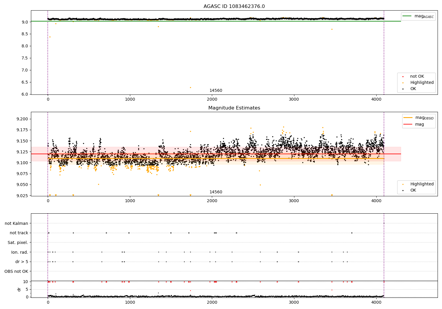Click x-axis tick '2000' under Magnitude Estimates plot
This screenshot has width=442, height=309.
coord(212,201)
